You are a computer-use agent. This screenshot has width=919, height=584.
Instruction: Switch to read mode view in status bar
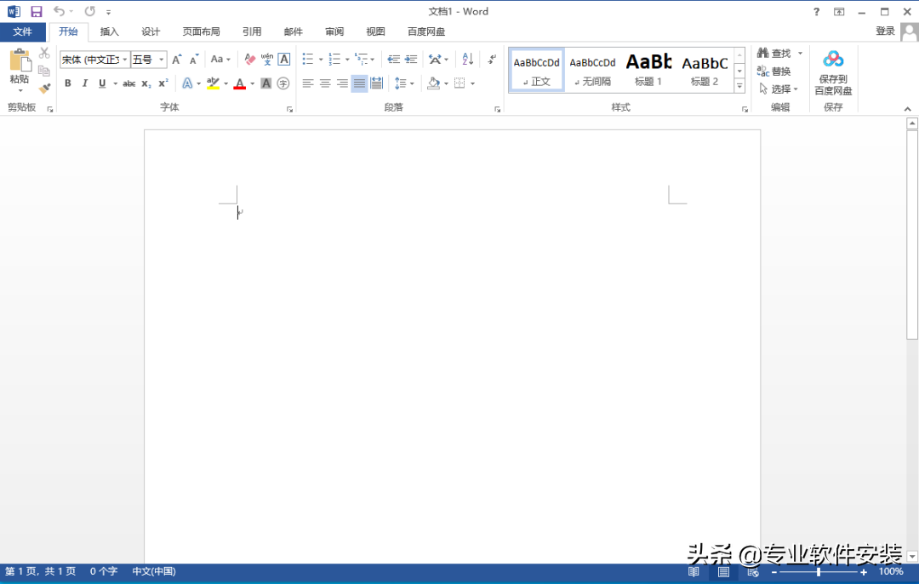coord(694,572)
